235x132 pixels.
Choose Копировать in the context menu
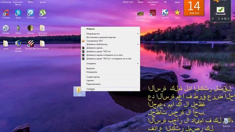111,72
